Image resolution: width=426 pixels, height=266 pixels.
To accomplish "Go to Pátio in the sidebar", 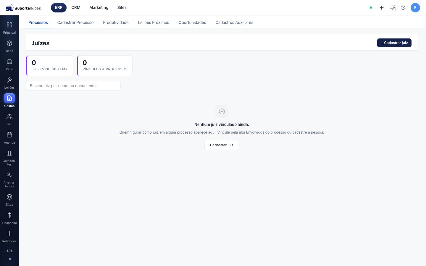I will [9, 65].
